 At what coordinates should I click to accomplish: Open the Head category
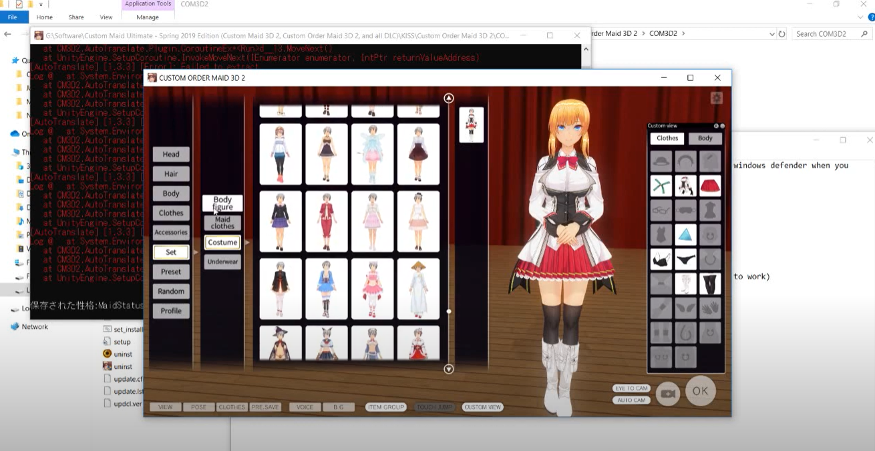tap(171, 154)
